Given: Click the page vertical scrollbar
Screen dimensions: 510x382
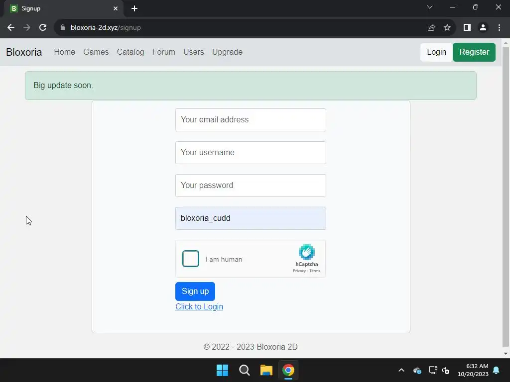Looking at the screenshot, I should (506, 196).
